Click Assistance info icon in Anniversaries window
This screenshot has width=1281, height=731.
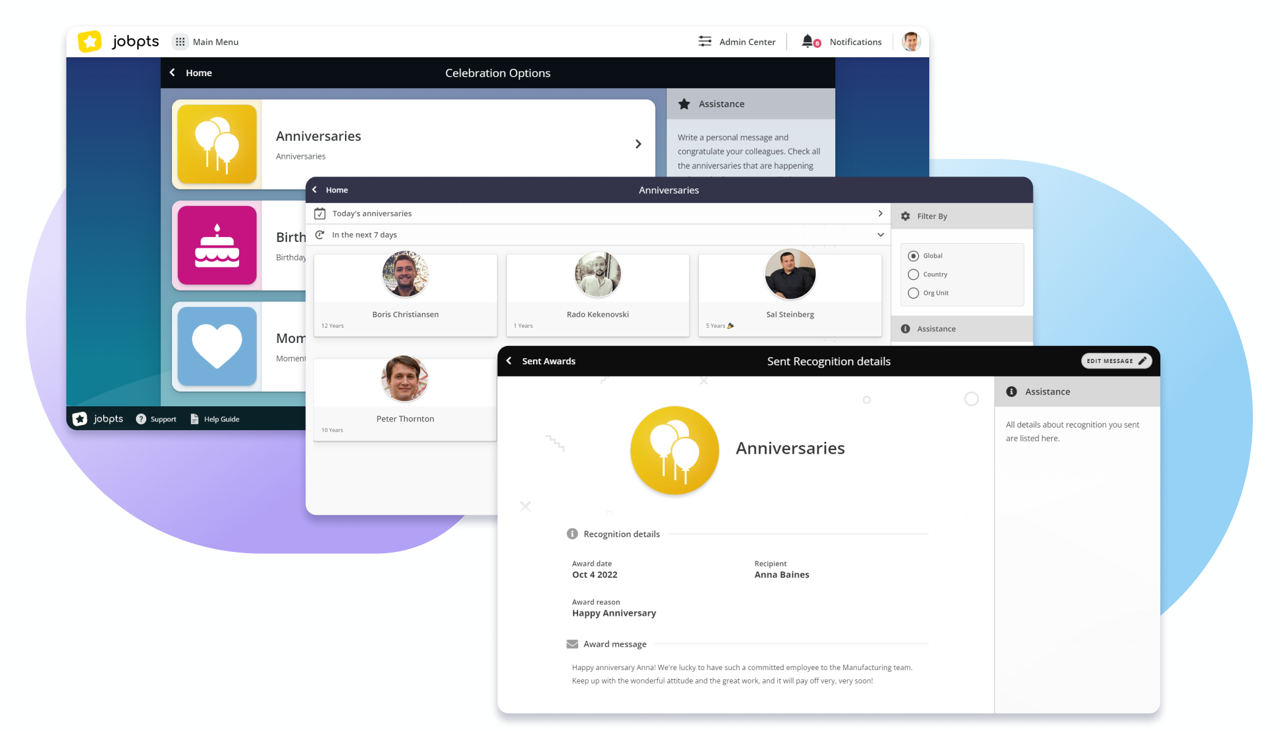point(905,329)
